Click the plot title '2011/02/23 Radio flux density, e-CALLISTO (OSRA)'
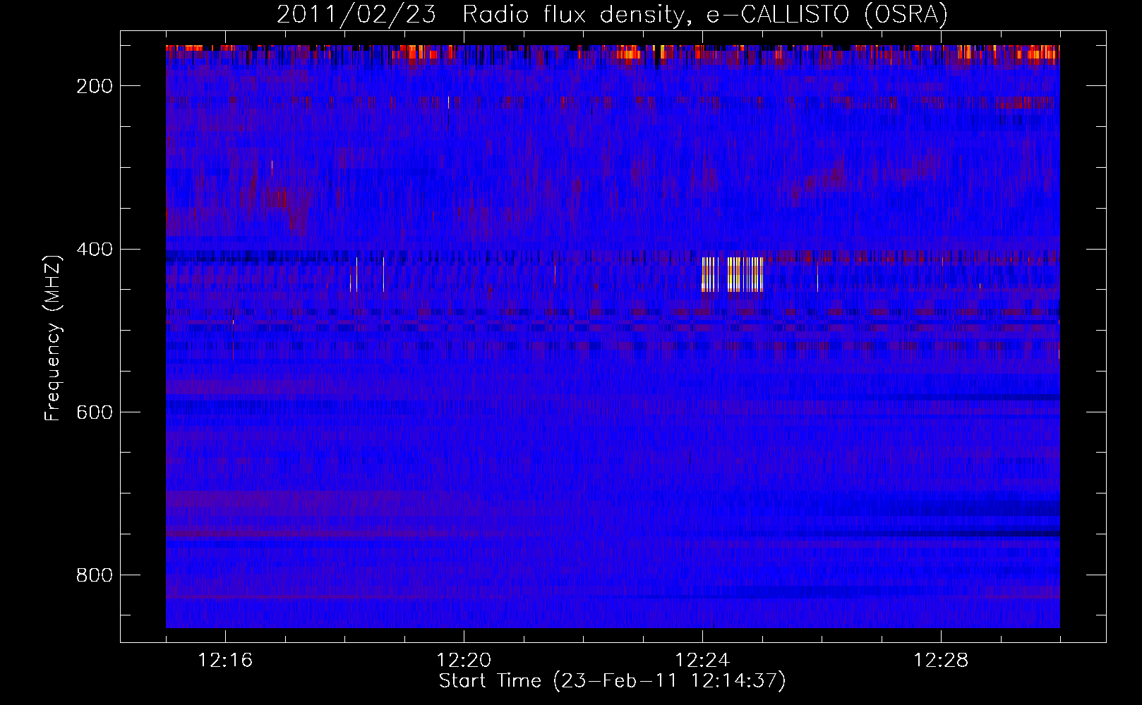The height and width of the screenshot is (705, 1142). [612, 14]
